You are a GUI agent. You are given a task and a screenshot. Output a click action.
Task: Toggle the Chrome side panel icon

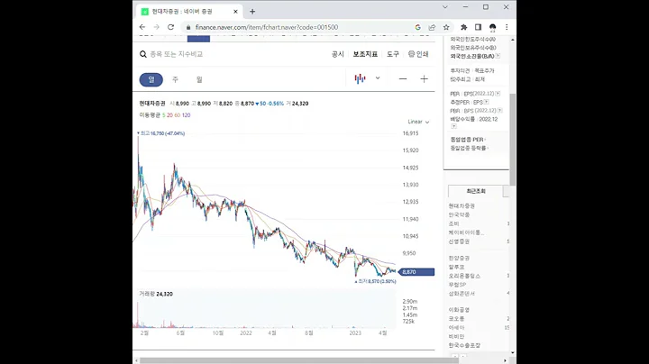point(478,27)
